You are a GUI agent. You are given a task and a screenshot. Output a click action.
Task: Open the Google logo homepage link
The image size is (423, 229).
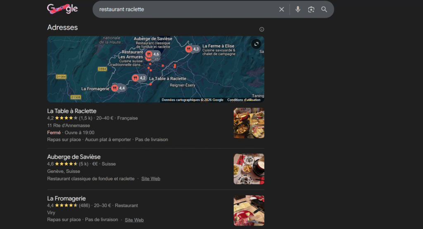[62, 9]
